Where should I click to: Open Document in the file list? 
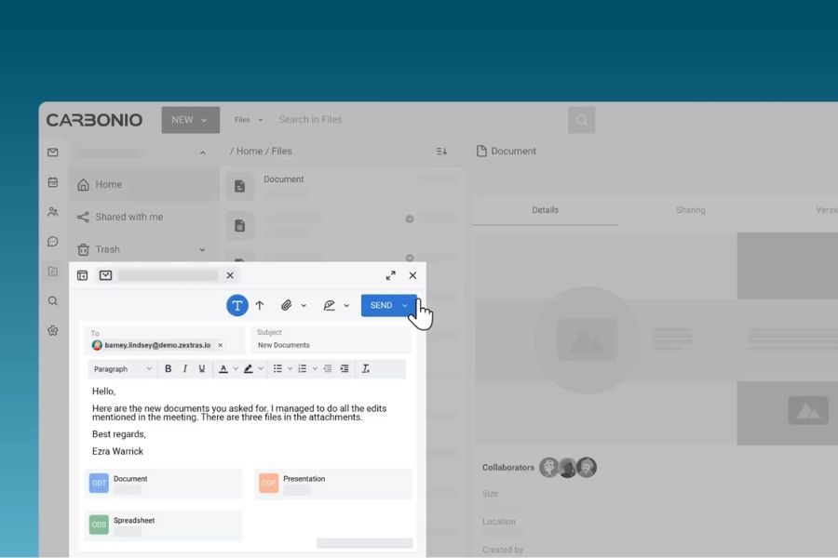[x=342, y=186]
